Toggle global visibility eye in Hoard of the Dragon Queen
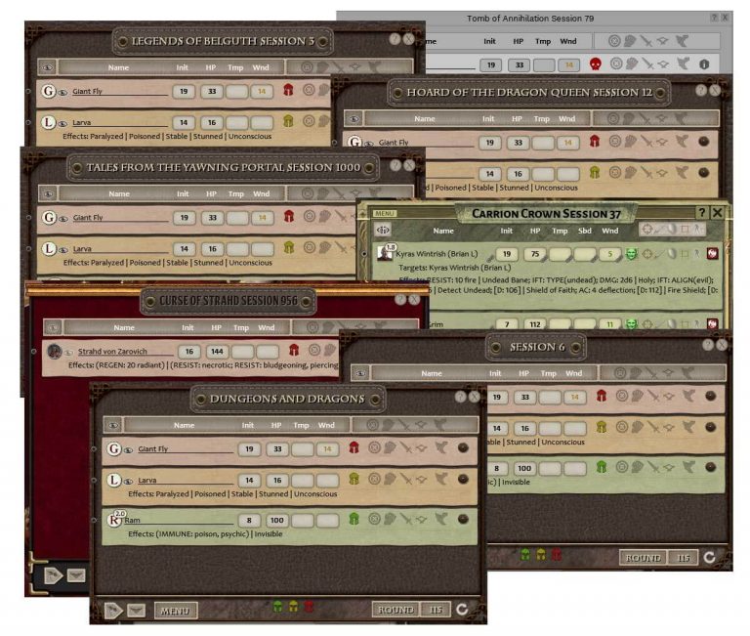 [x=354, y=118]
